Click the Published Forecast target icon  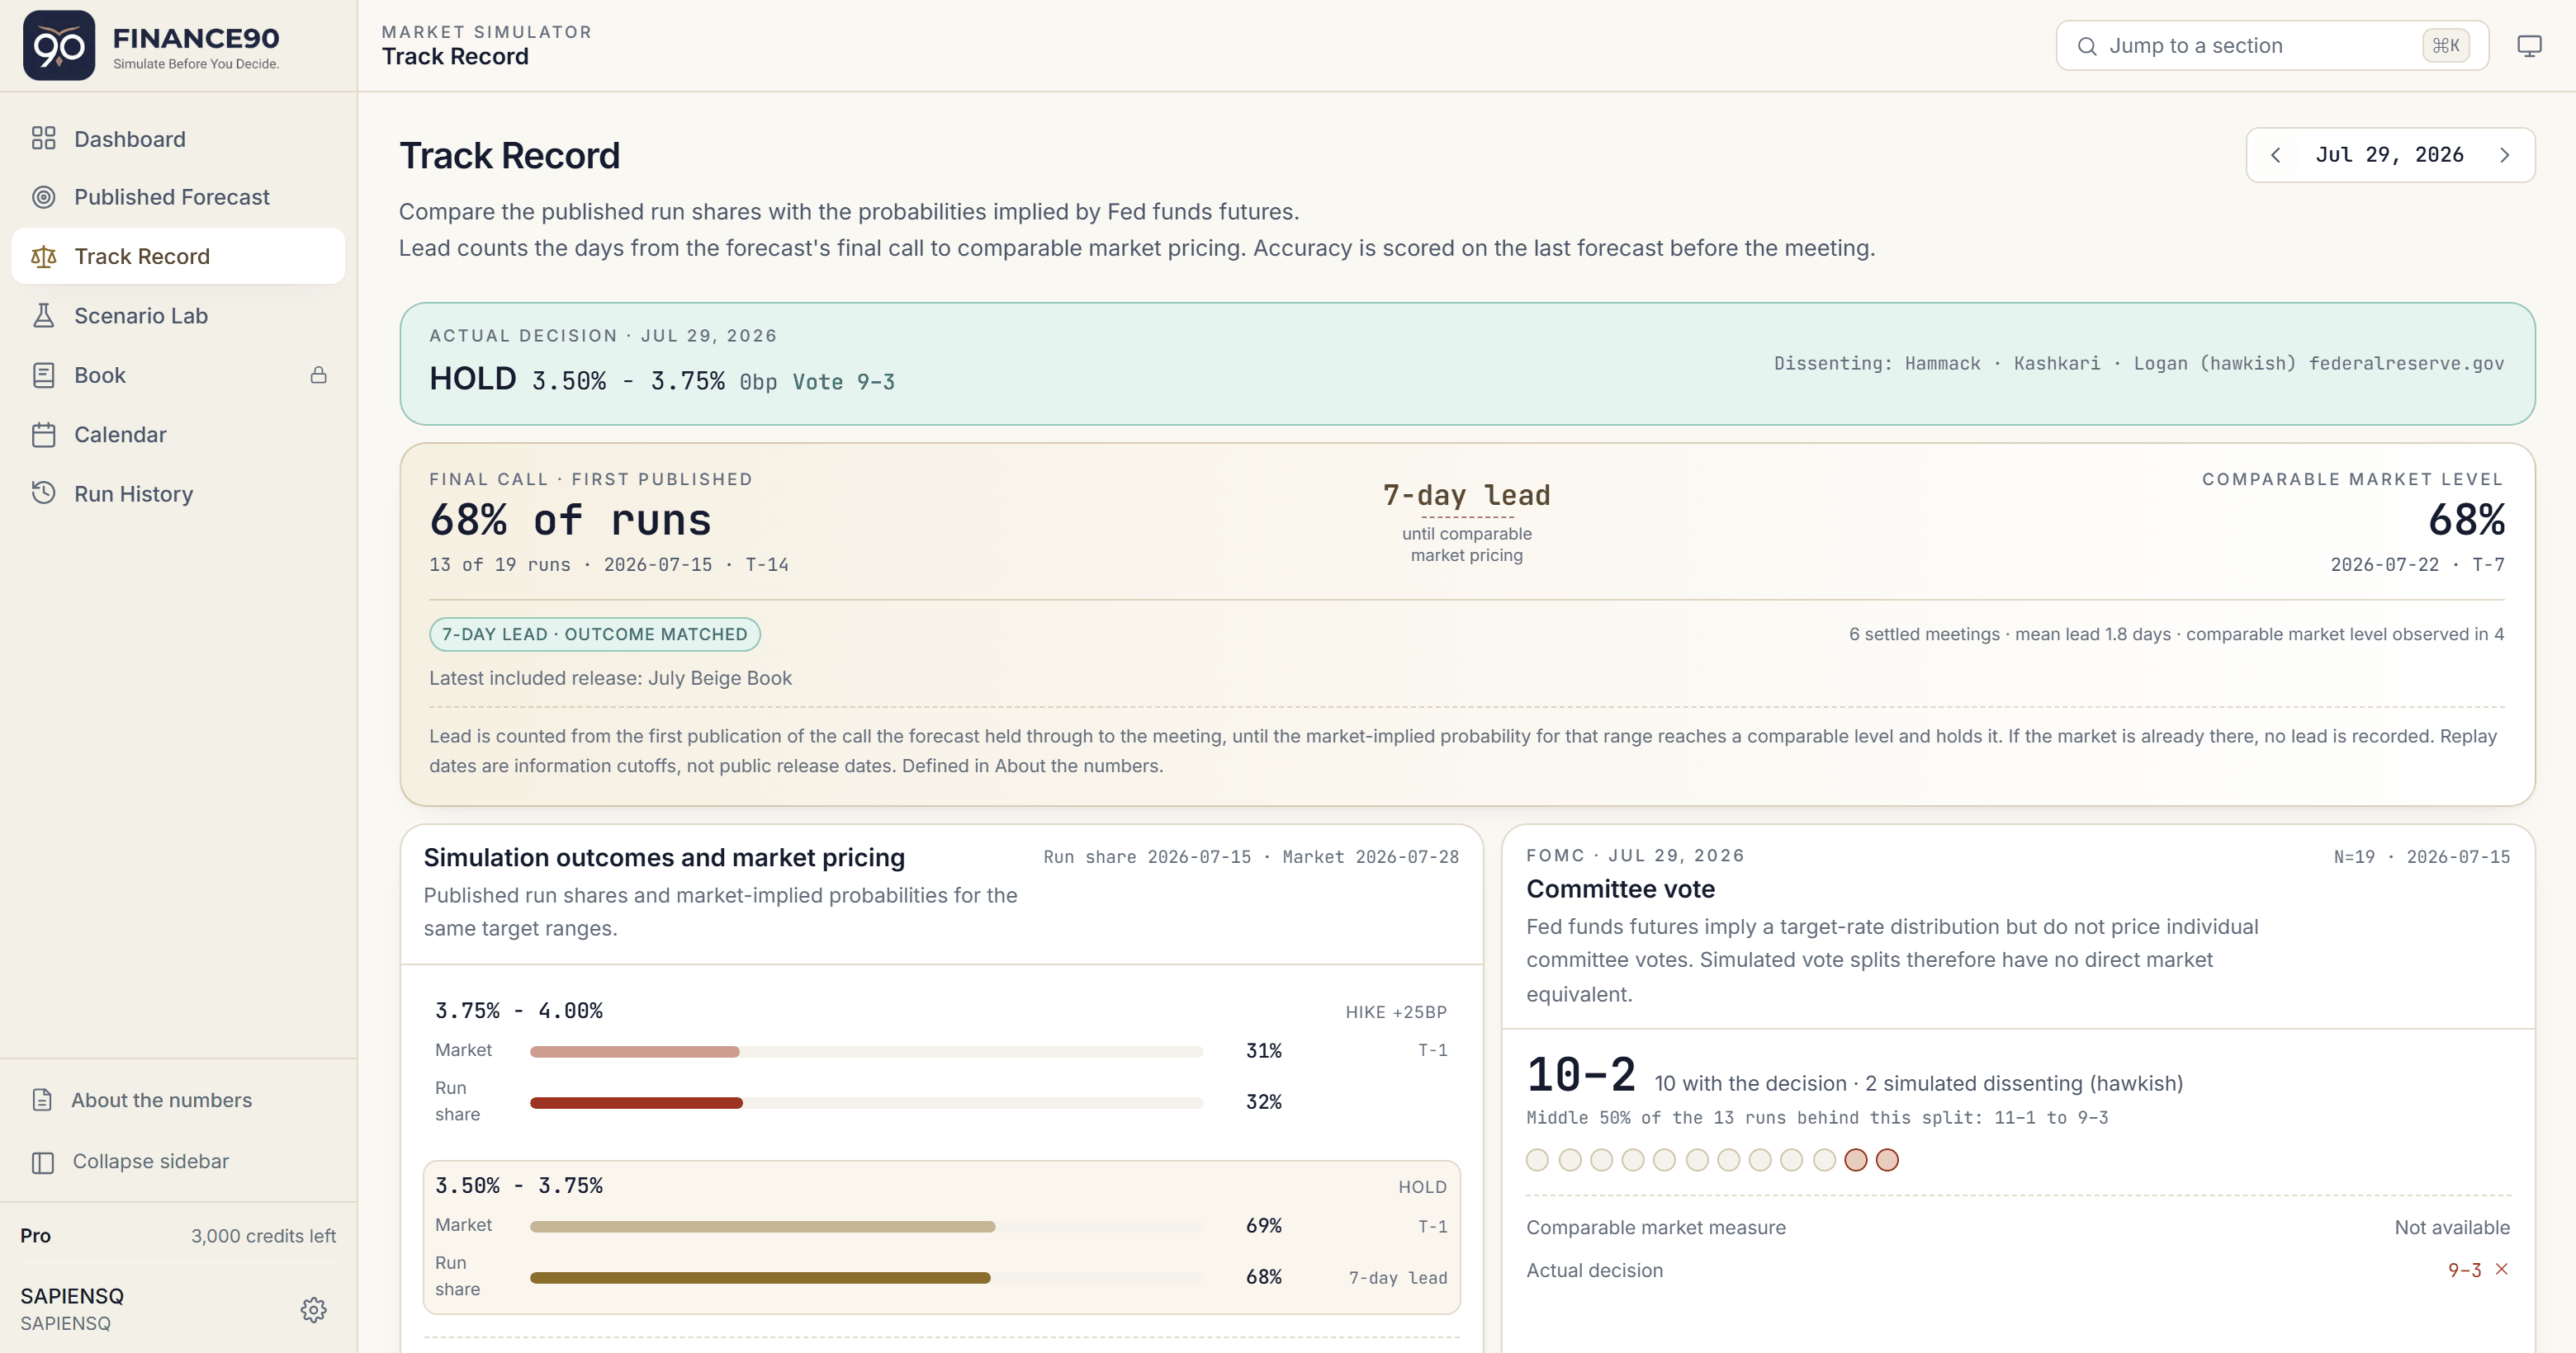pyautogui.click(x=43, y=197)
